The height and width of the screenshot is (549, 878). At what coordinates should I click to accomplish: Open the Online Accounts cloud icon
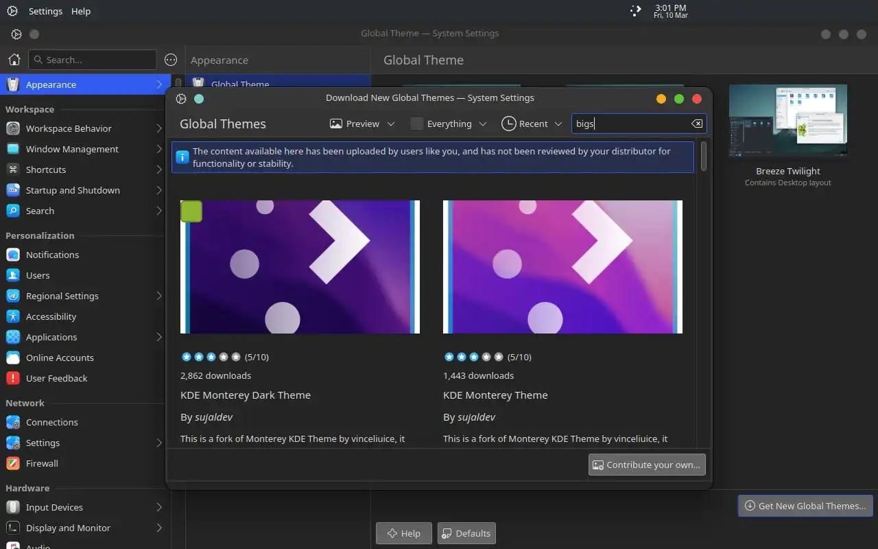tap(13, 358)
